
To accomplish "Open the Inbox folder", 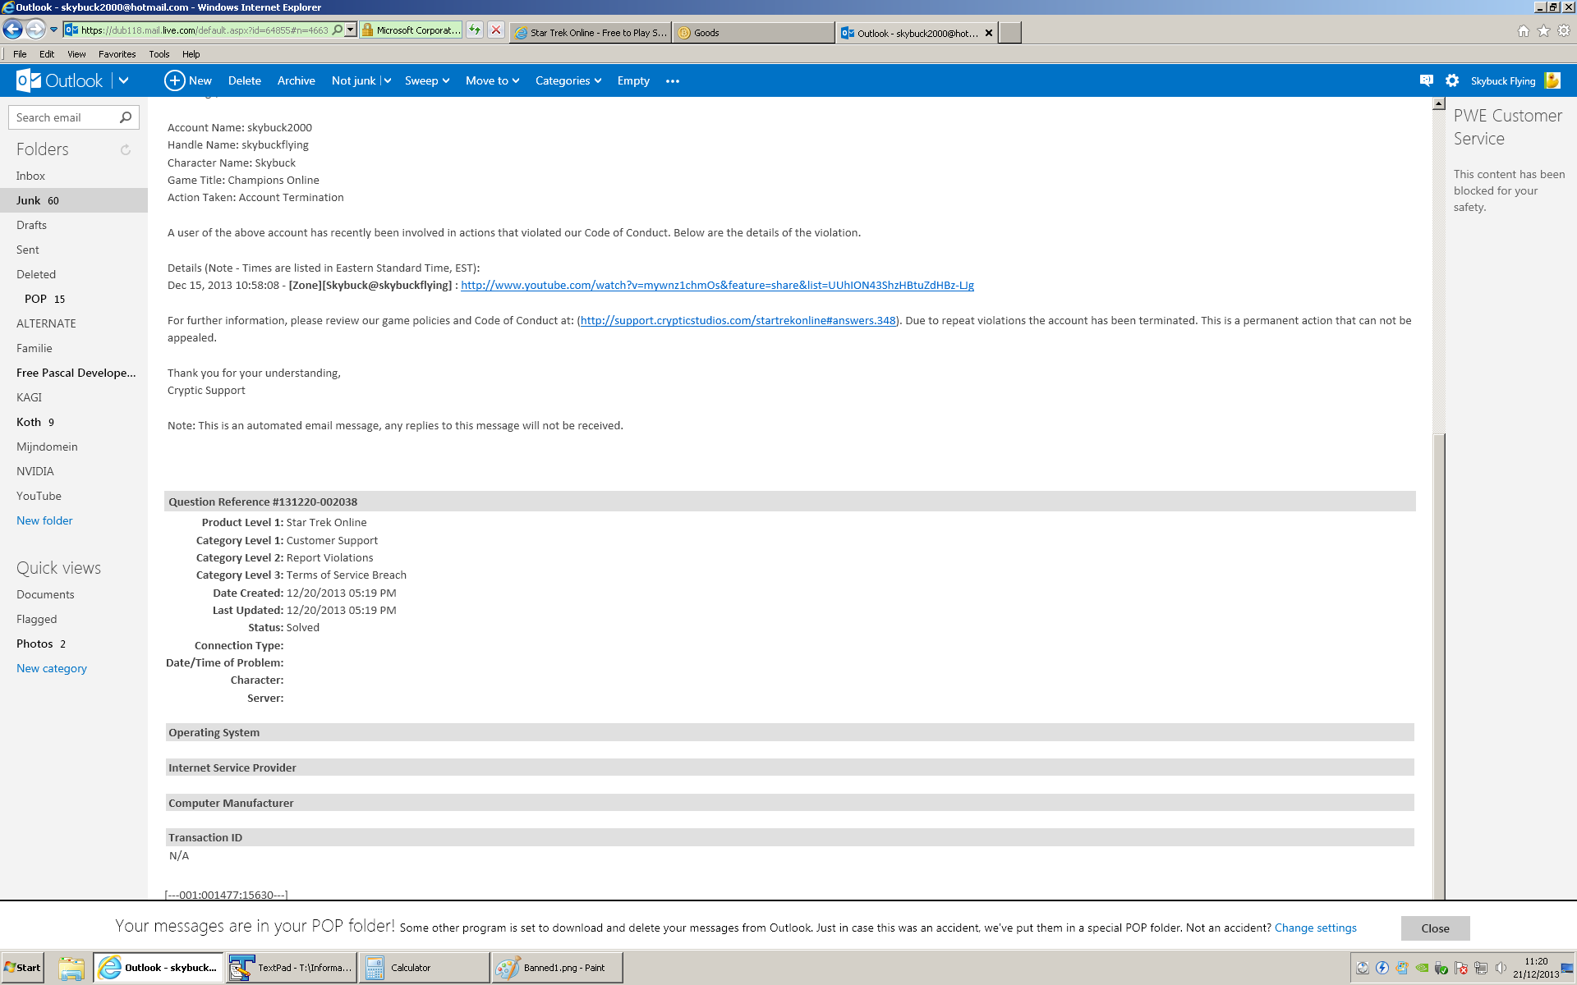I will click(x=31, y=176).
